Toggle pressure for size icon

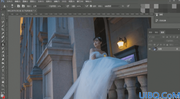pyautogui.click(x=128, y=6)
